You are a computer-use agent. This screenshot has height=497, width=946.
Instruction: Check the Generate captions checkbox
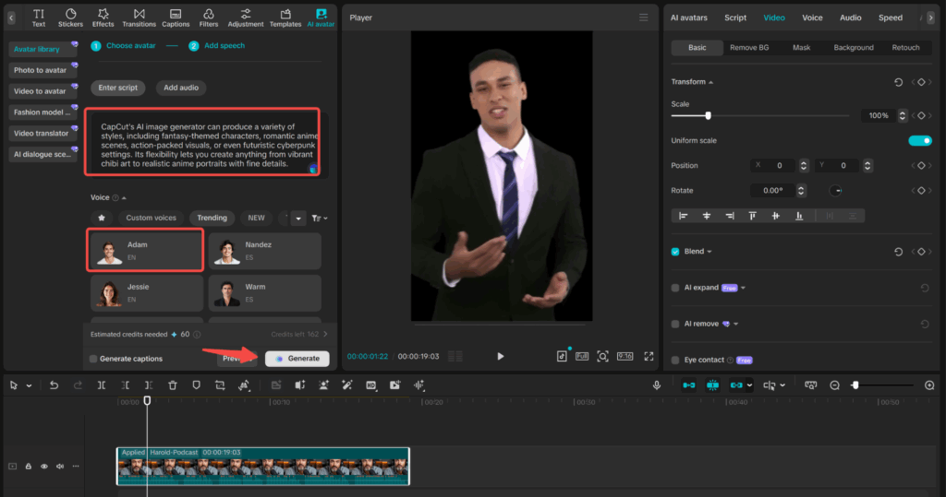tap(93, 359)
